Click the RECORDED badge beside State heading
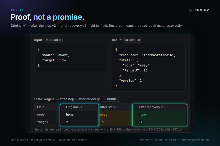The width and height of the screenshot is (220, 146). click(x=111, y=99)
